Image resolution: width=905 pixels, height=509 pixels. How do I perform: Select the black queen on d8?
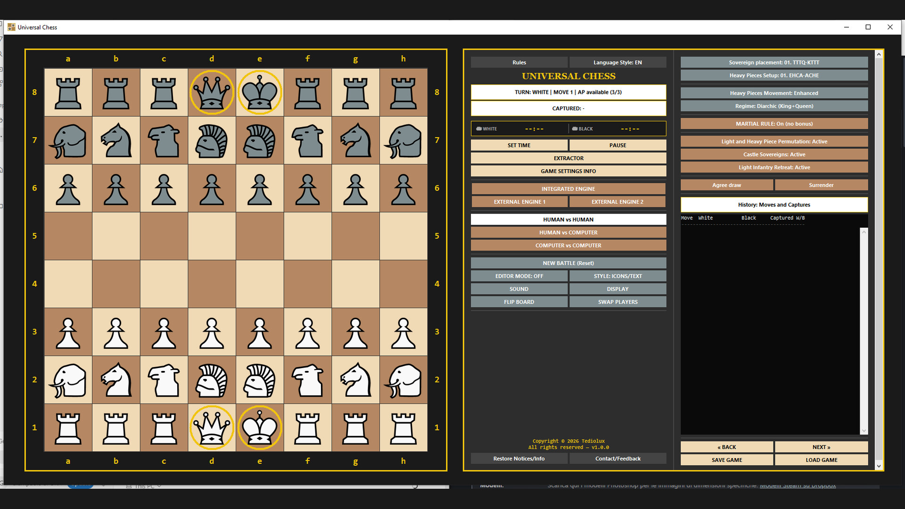pyautogui.click(x=212, y=92)
